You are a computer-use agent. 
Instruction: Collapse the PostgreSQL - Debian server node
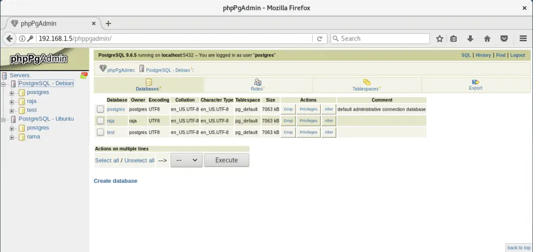(x=4, y=84)
